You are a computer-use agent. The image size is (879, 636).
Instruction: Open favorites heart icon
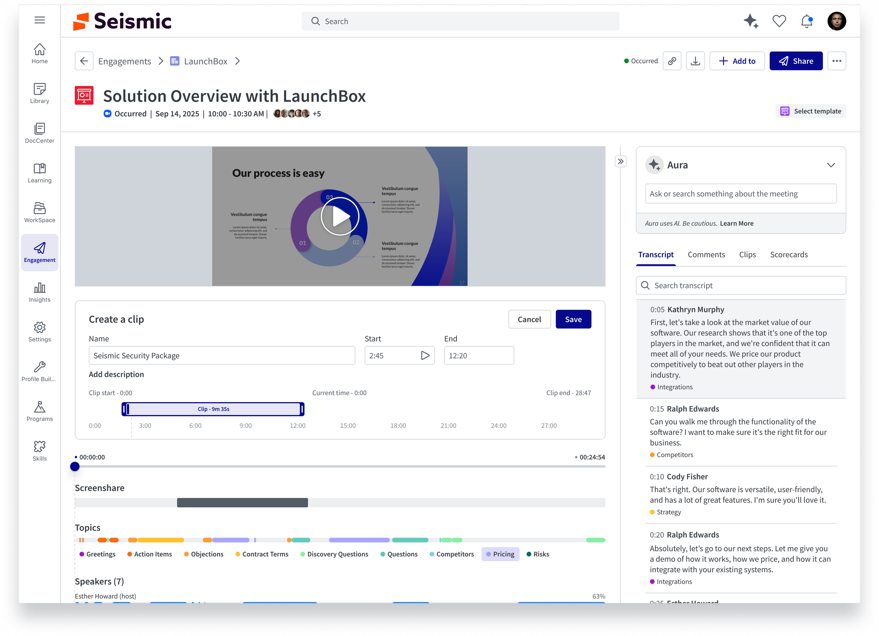pos(779,21)
